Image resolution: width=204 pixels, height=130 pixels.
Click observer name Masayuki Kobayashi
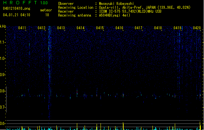pos(116,4)
